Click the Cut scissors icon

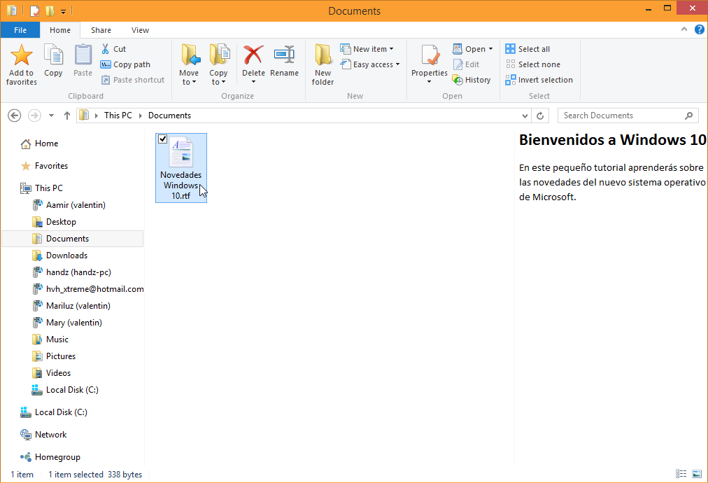point(106,49)
